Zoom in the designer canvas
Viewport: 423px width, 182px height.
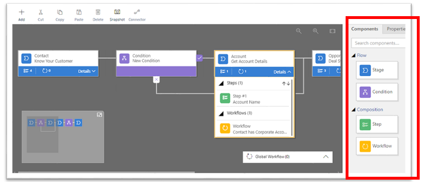click(315, 31)
